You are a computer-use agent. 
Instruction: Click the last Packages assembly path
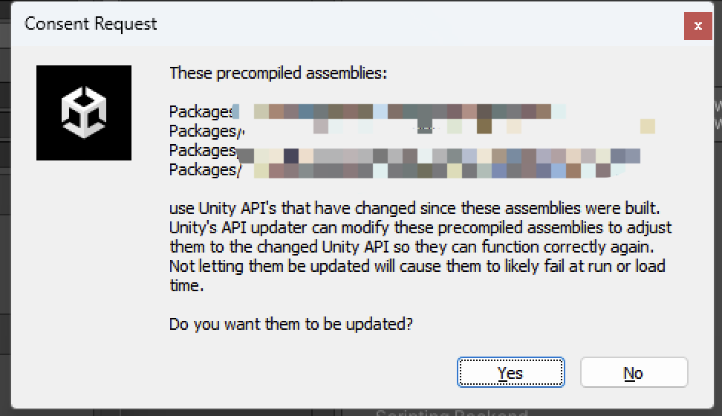click(x=397, y=170)
